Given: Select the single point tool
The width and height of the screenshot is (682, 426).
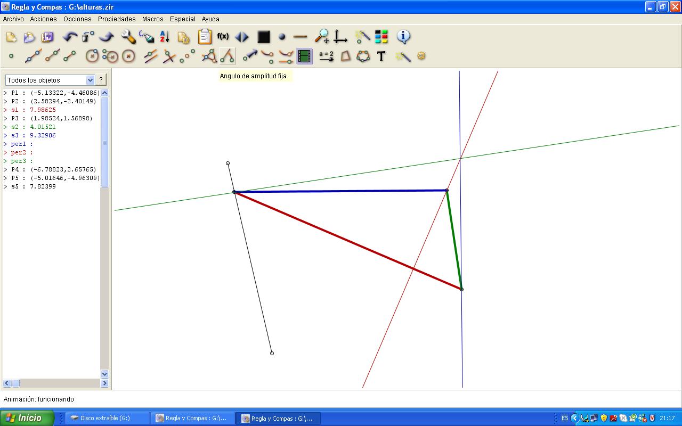Looking at the screenshot, I should click(x=11, y=56).
